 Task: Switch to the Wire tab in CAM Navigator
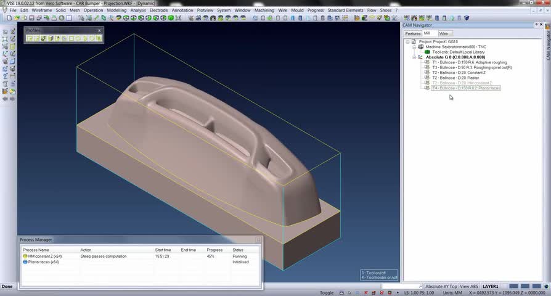pyautogui.click(x=444, y=33)
